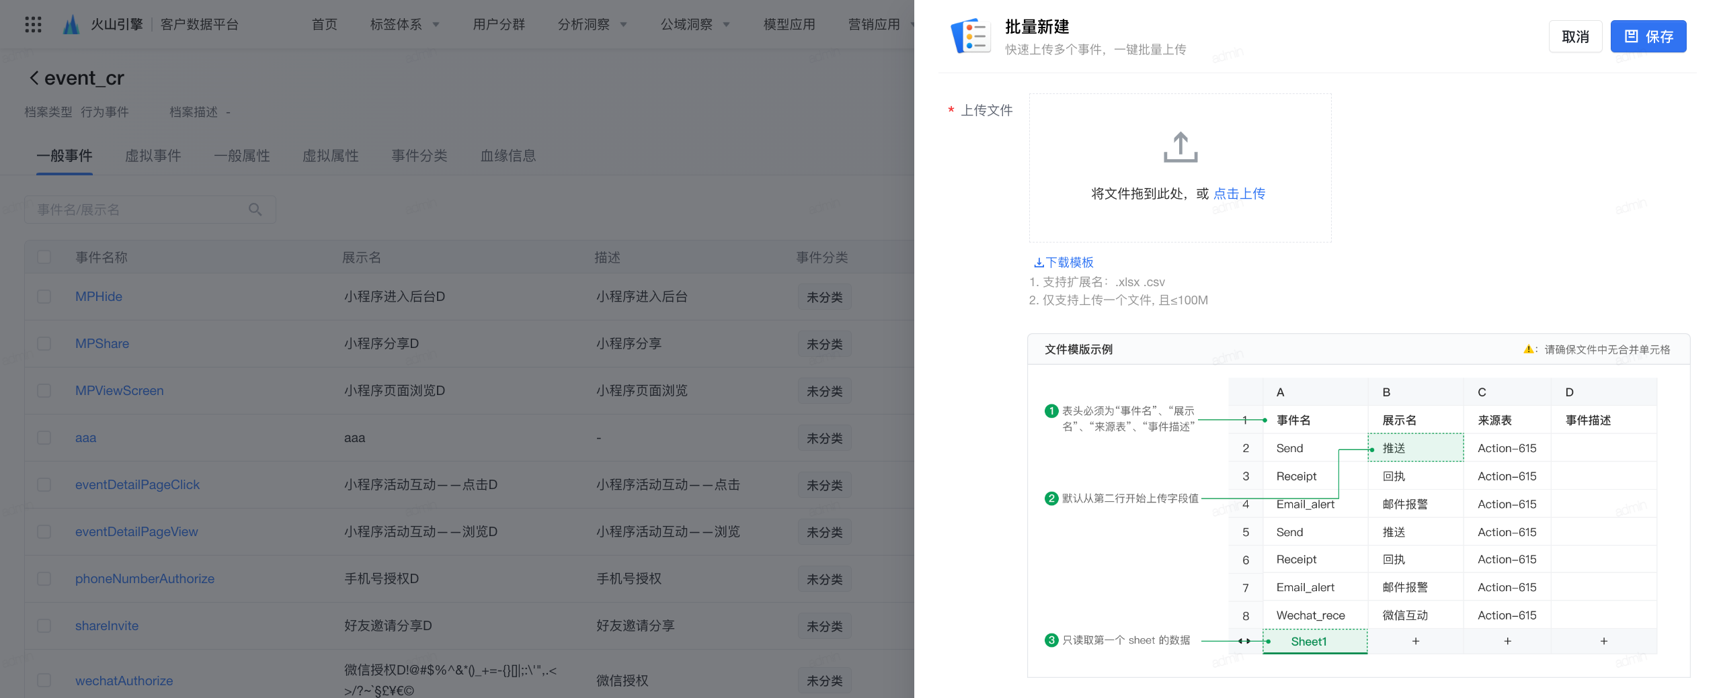Open the aaa event link
Viewport: 1721px width, 698px height.
click(x=85, y=437)
